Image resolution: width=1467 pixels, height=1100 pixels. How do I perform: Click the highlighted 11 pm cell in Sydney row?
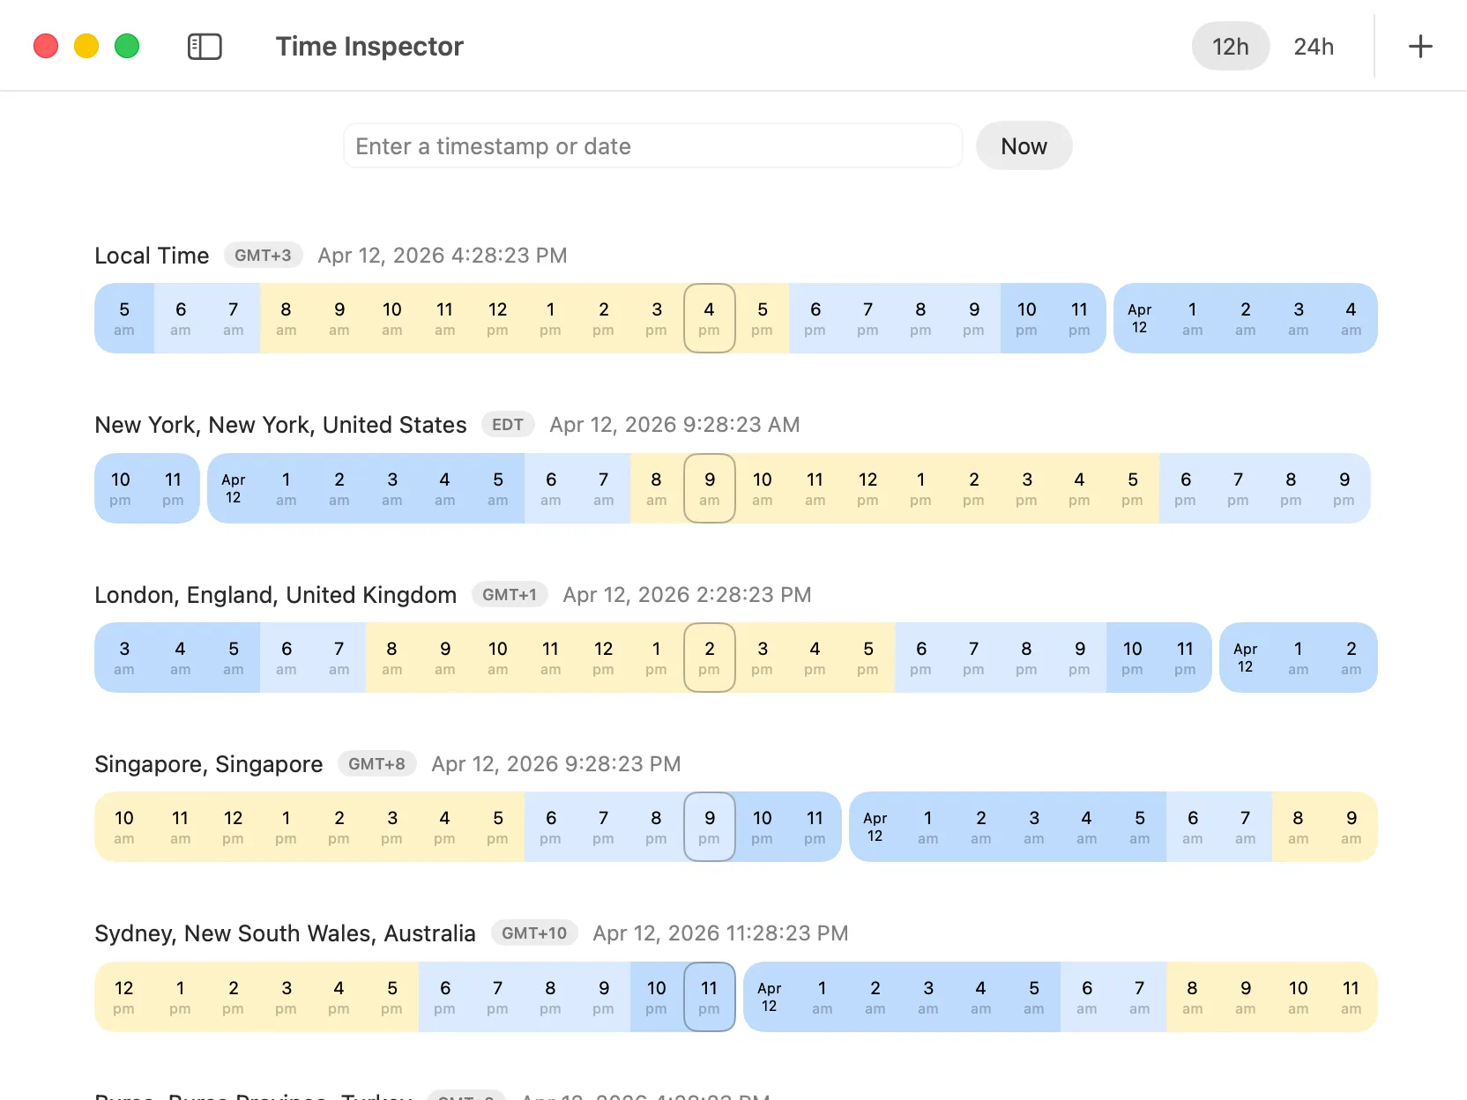point(709,997)
